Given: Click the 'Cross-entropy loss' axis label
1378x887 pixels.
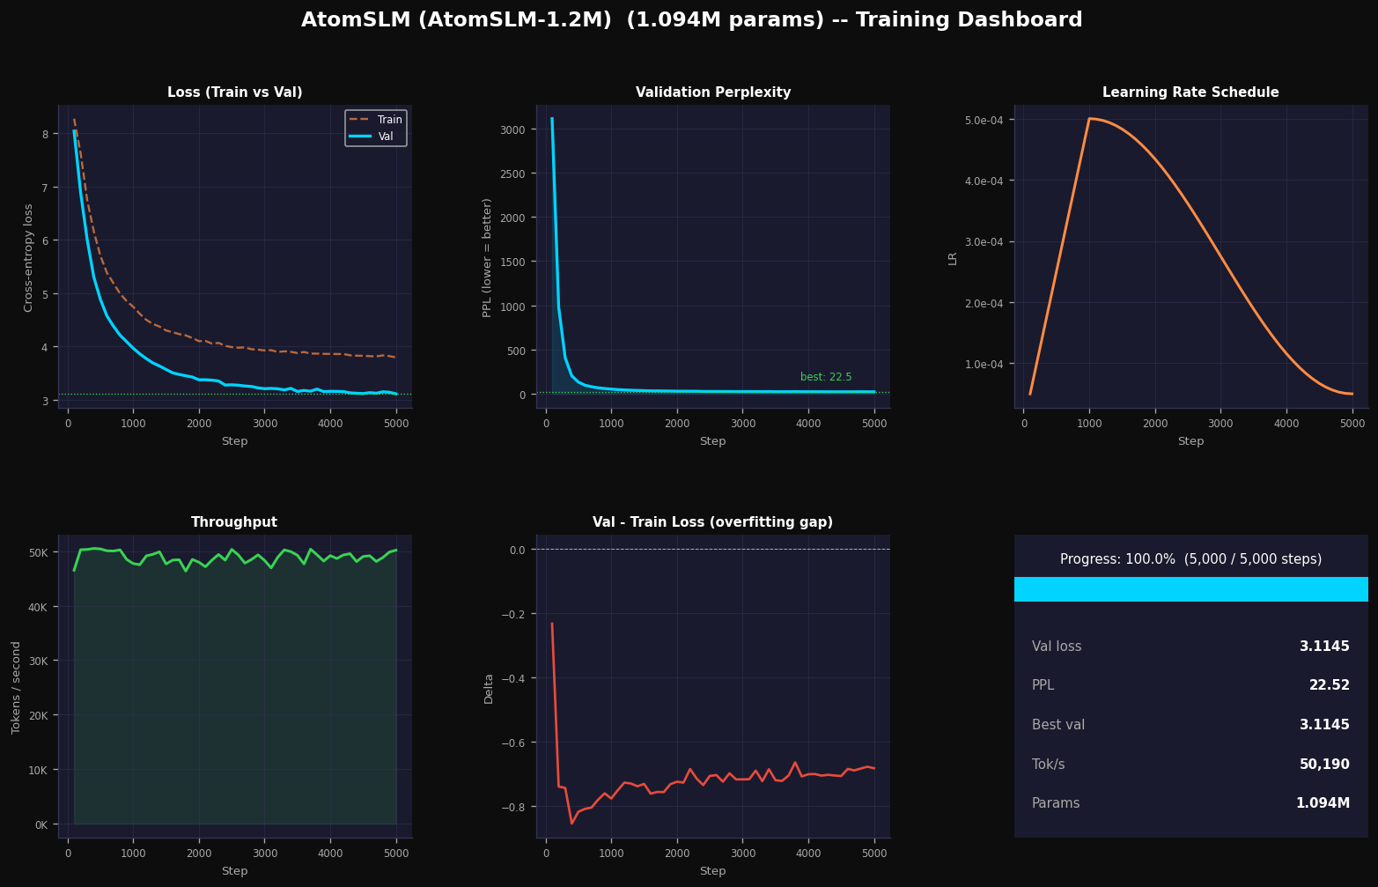Looking at the screenshot, I should coord(28,257).
